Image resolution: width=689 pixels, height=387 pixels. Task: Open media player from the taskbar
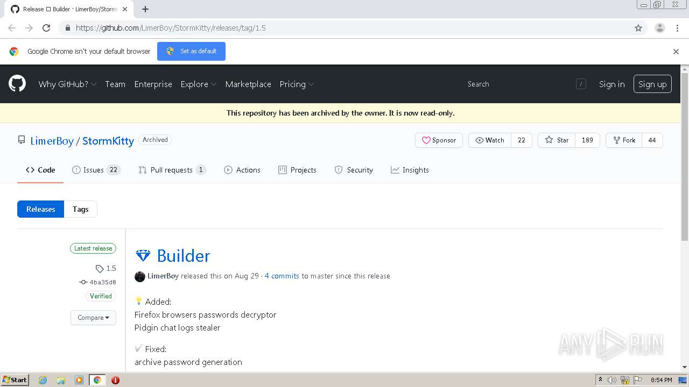(79, 380)
